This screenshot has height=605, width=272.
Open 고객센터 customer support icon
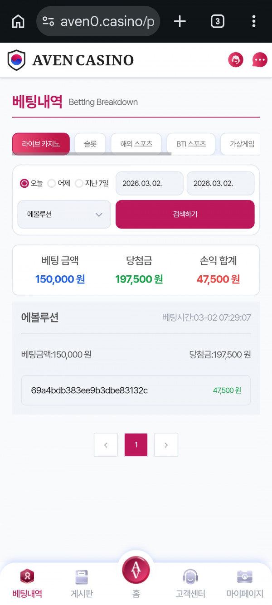click(x=190, y=583)
